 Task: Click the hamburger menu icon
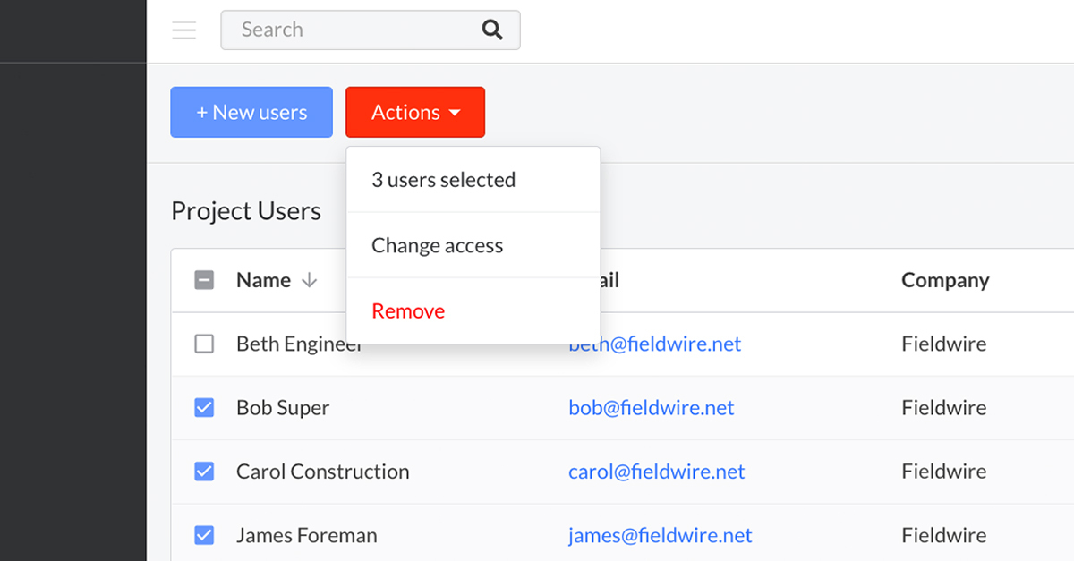tap(184, 30)
